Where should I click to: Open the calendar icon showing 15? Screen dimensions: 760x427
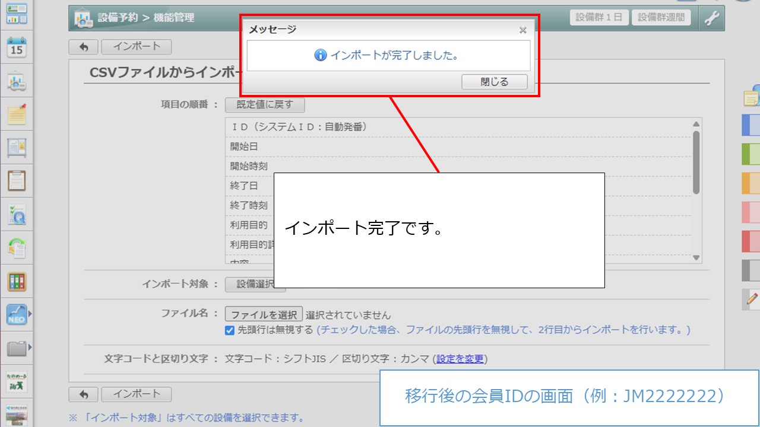click(17, 47)
